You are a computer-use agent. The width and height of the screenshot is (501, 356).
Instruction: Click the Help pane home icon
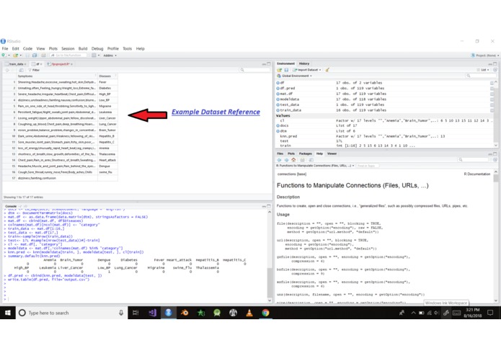click(293, 160)
